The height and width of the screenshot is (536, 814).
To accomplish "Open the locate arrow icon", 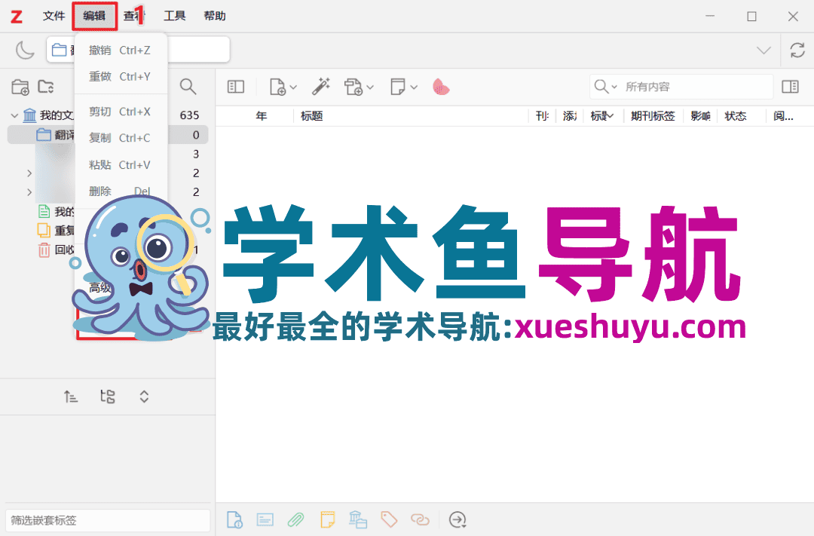I will point(457,519).
